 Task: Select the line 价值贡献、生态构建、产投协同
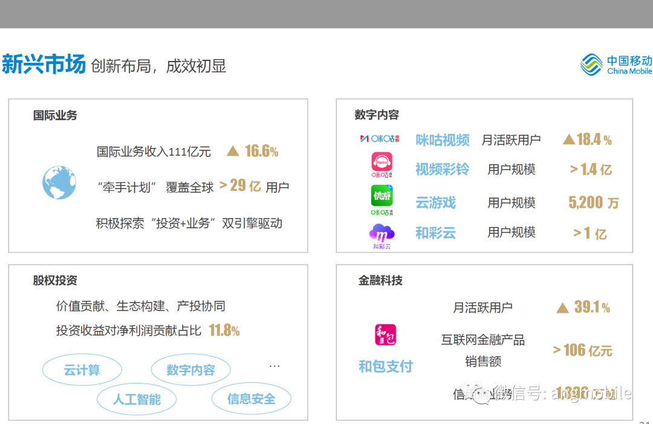tap(141, 306)
